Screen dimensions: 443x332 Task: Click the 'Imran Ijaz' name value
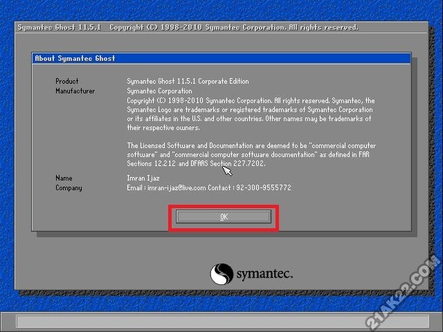[x=143, y=178]
